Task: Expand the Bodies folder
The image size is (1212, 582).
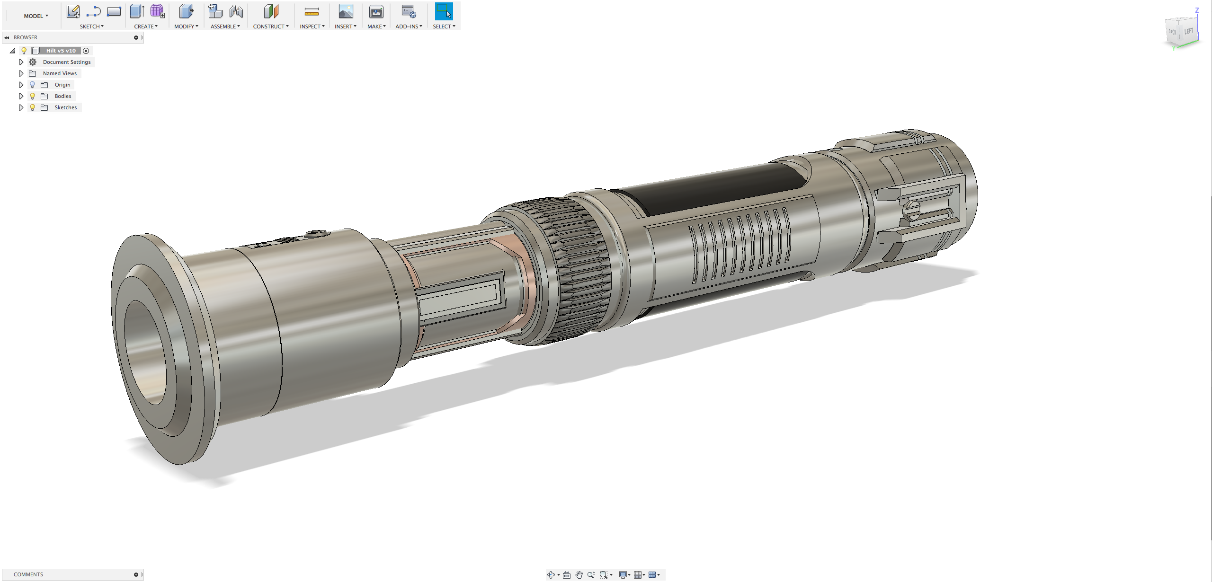Action: [x=21, y=96]
